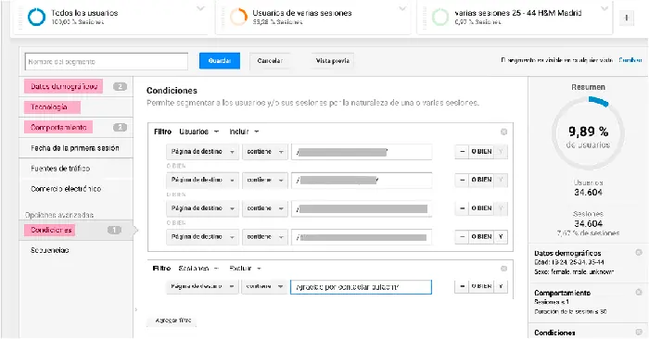Select the green circle icon of H&M Madrid segment

pos(440,17)
